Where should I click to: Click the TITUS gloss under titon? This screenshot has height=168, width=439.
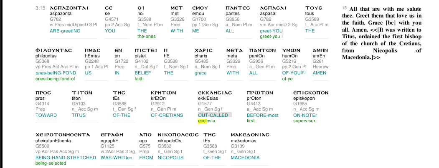(x=79, y=115)
